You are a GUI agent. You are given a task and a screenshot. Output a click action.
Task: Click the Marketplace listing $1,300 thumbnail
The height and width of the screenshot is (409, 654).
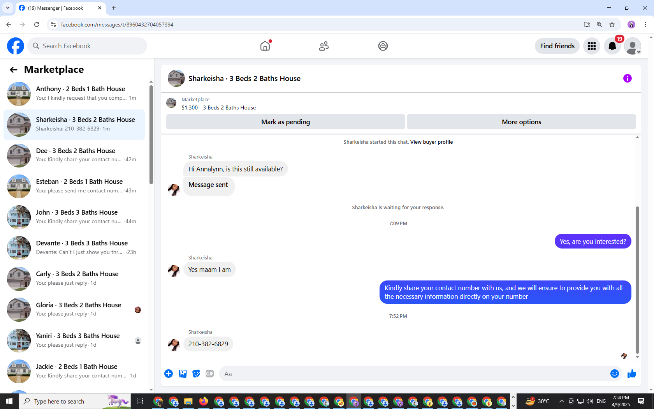tap(171, 103)
